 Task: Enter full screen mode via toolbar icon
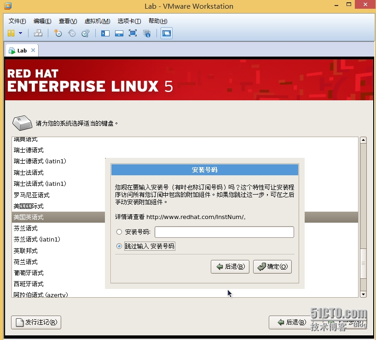(x=133, y=33)
